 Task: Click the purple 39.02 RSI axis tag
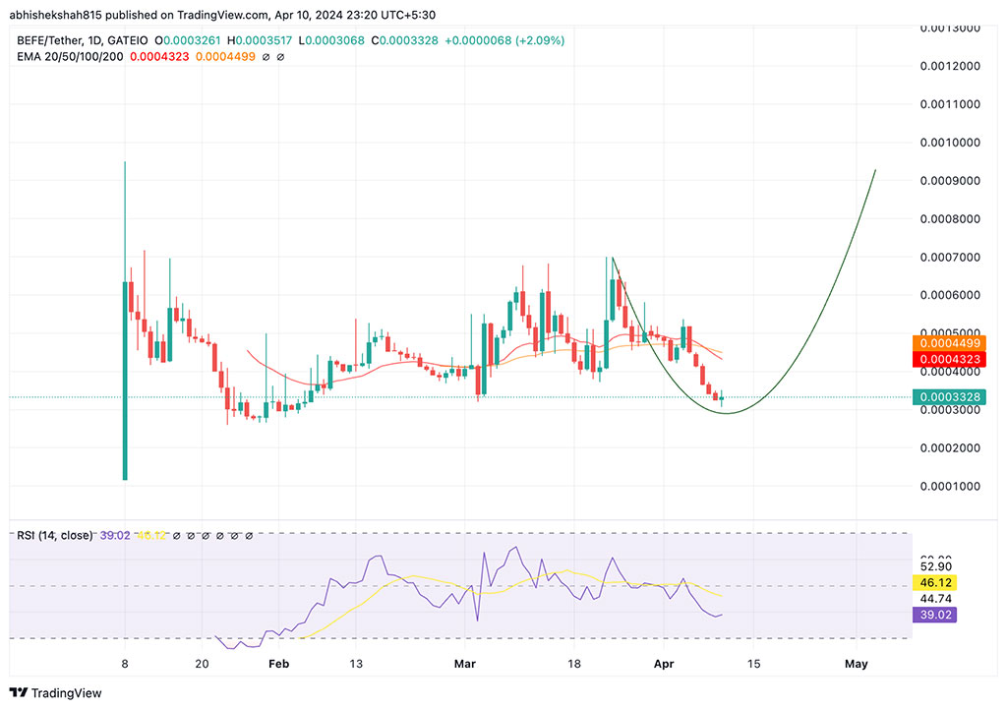click(935, 615)
